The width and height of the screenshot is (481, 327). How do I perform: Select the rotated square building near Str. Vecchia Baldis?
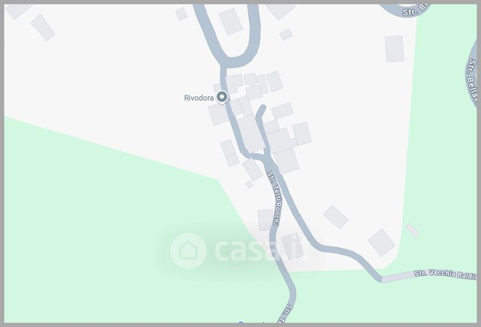382,243
